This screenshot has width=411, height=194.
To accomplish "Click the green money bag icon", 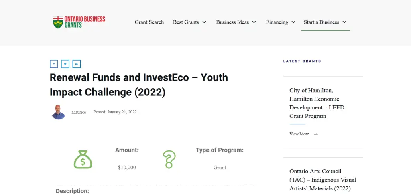I will pos(83,160).
